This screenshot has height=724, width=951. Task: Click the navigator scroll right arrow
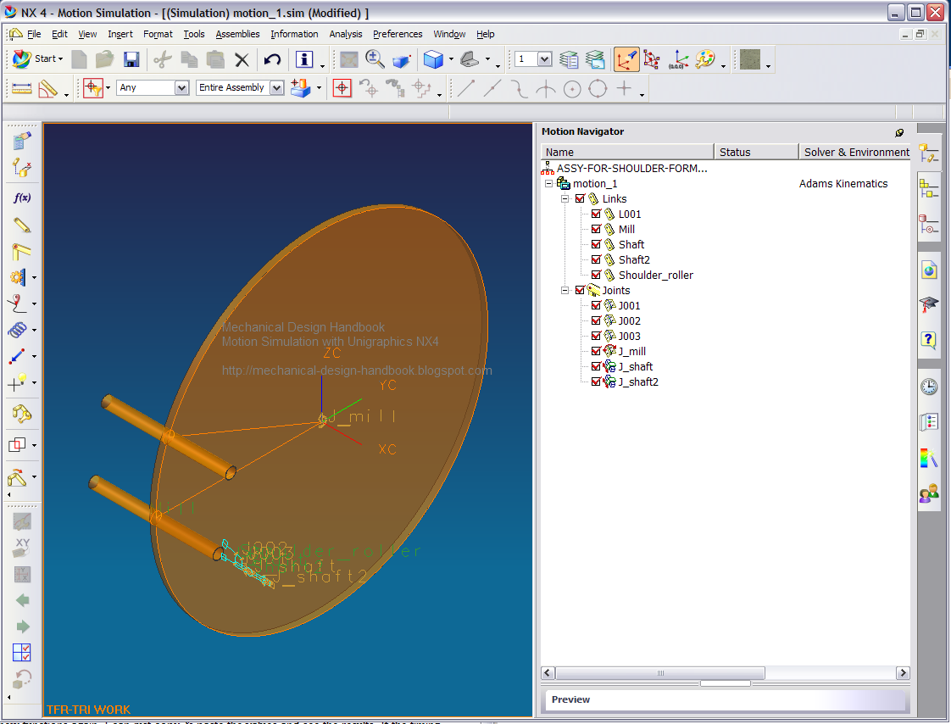[x=903, y=672]
